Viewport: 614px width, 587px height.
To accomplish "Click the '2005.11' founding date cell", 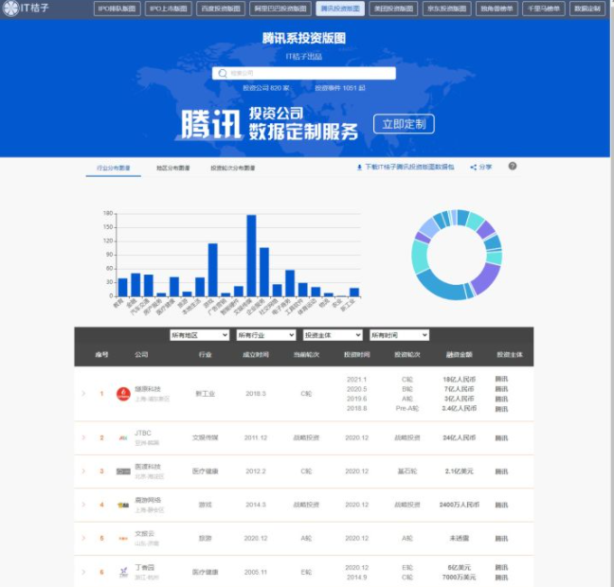I will coord(256,572).
